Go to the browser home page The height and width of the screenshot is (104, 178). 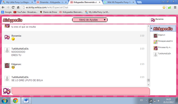(18, 7)
